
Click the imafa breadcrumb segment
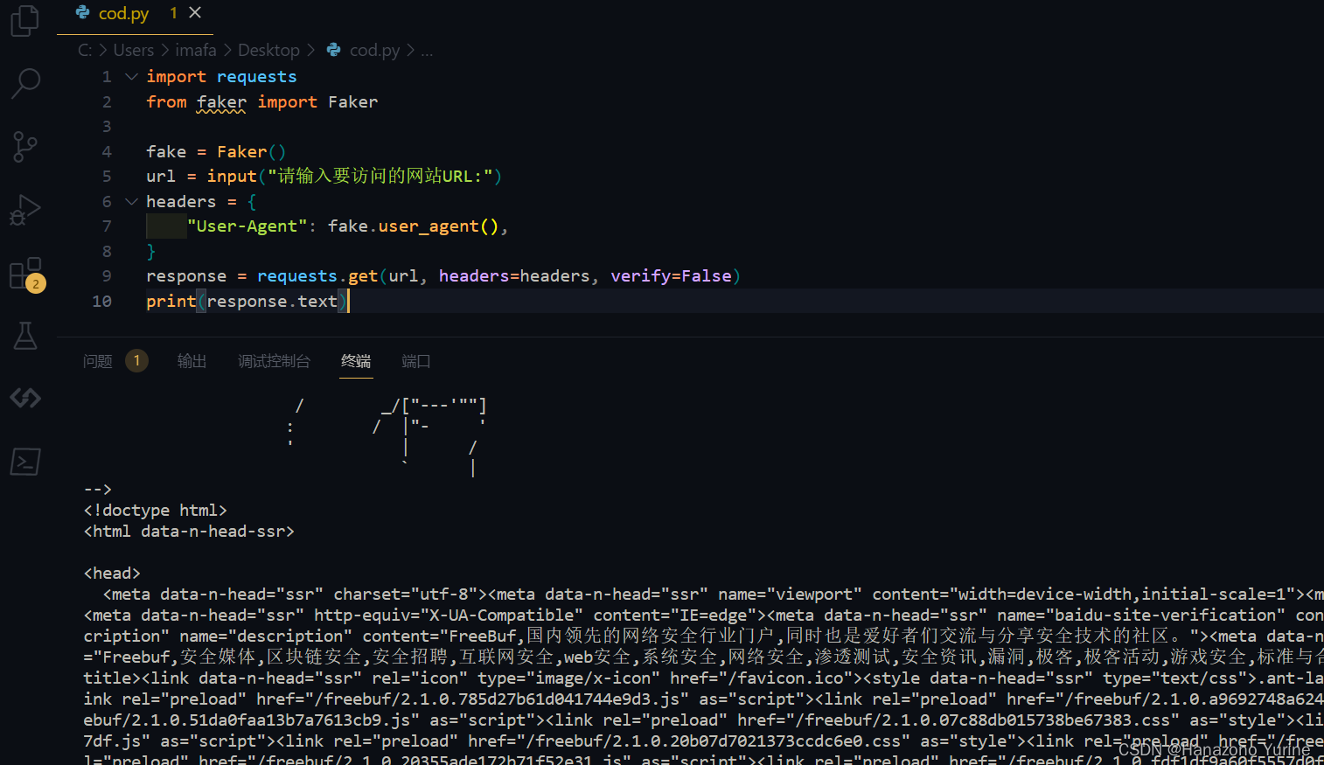(x=196, y=51)
